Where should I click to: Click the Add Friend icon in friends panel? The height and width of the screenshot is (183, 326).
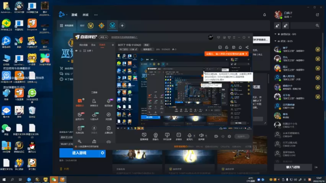[278, 26]
